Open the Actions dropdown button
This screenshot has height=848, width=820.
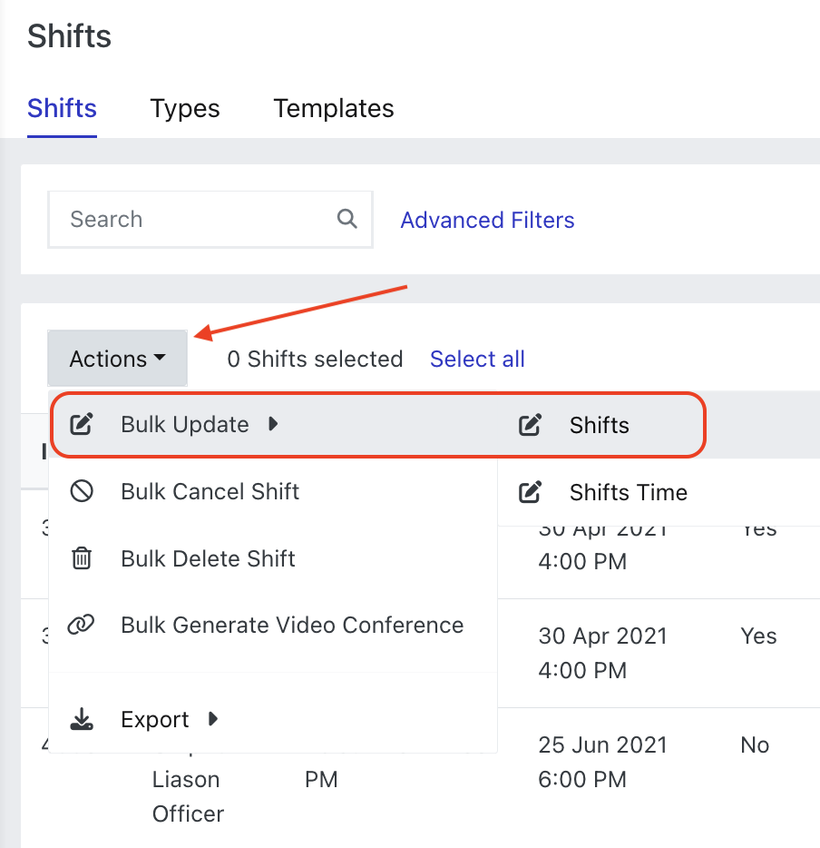click(x=117, y=359)
